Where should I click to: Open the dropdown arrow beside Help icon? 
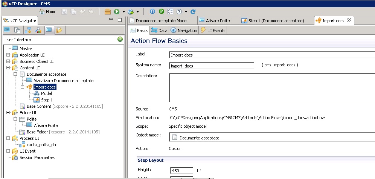click(186, 12)
